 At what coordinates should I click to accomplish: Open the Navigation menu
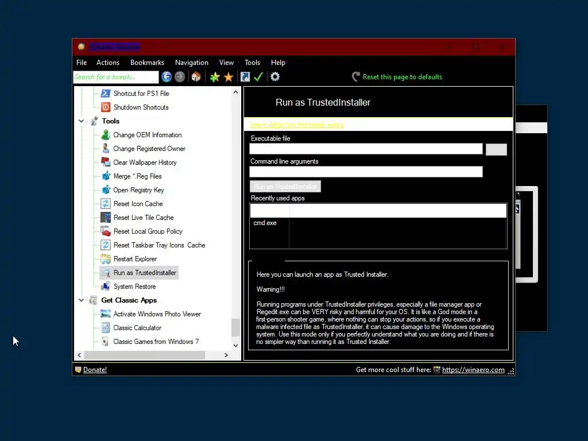tap(192, 63)
